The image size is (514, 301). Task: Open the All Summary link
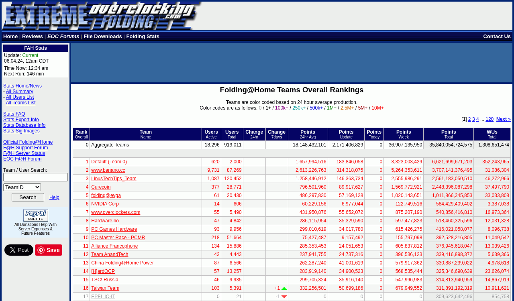[x=20, y=92]
